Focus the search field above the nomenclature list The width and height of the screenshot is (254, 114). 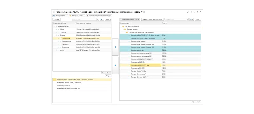coord(175,19)
